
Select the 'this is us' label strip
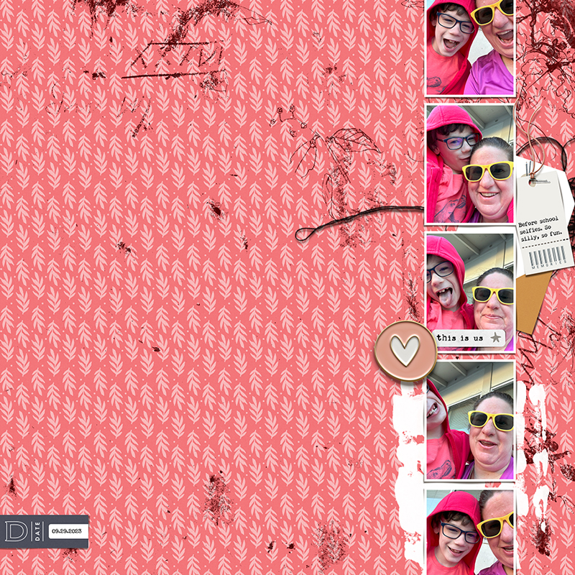[469, 338]
